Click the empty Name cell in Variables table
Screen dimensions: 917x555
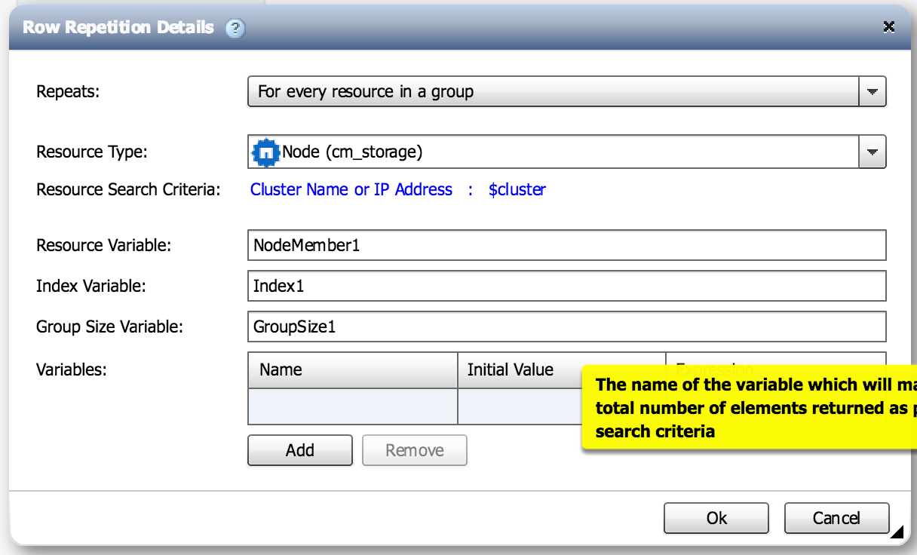[352, 406]
